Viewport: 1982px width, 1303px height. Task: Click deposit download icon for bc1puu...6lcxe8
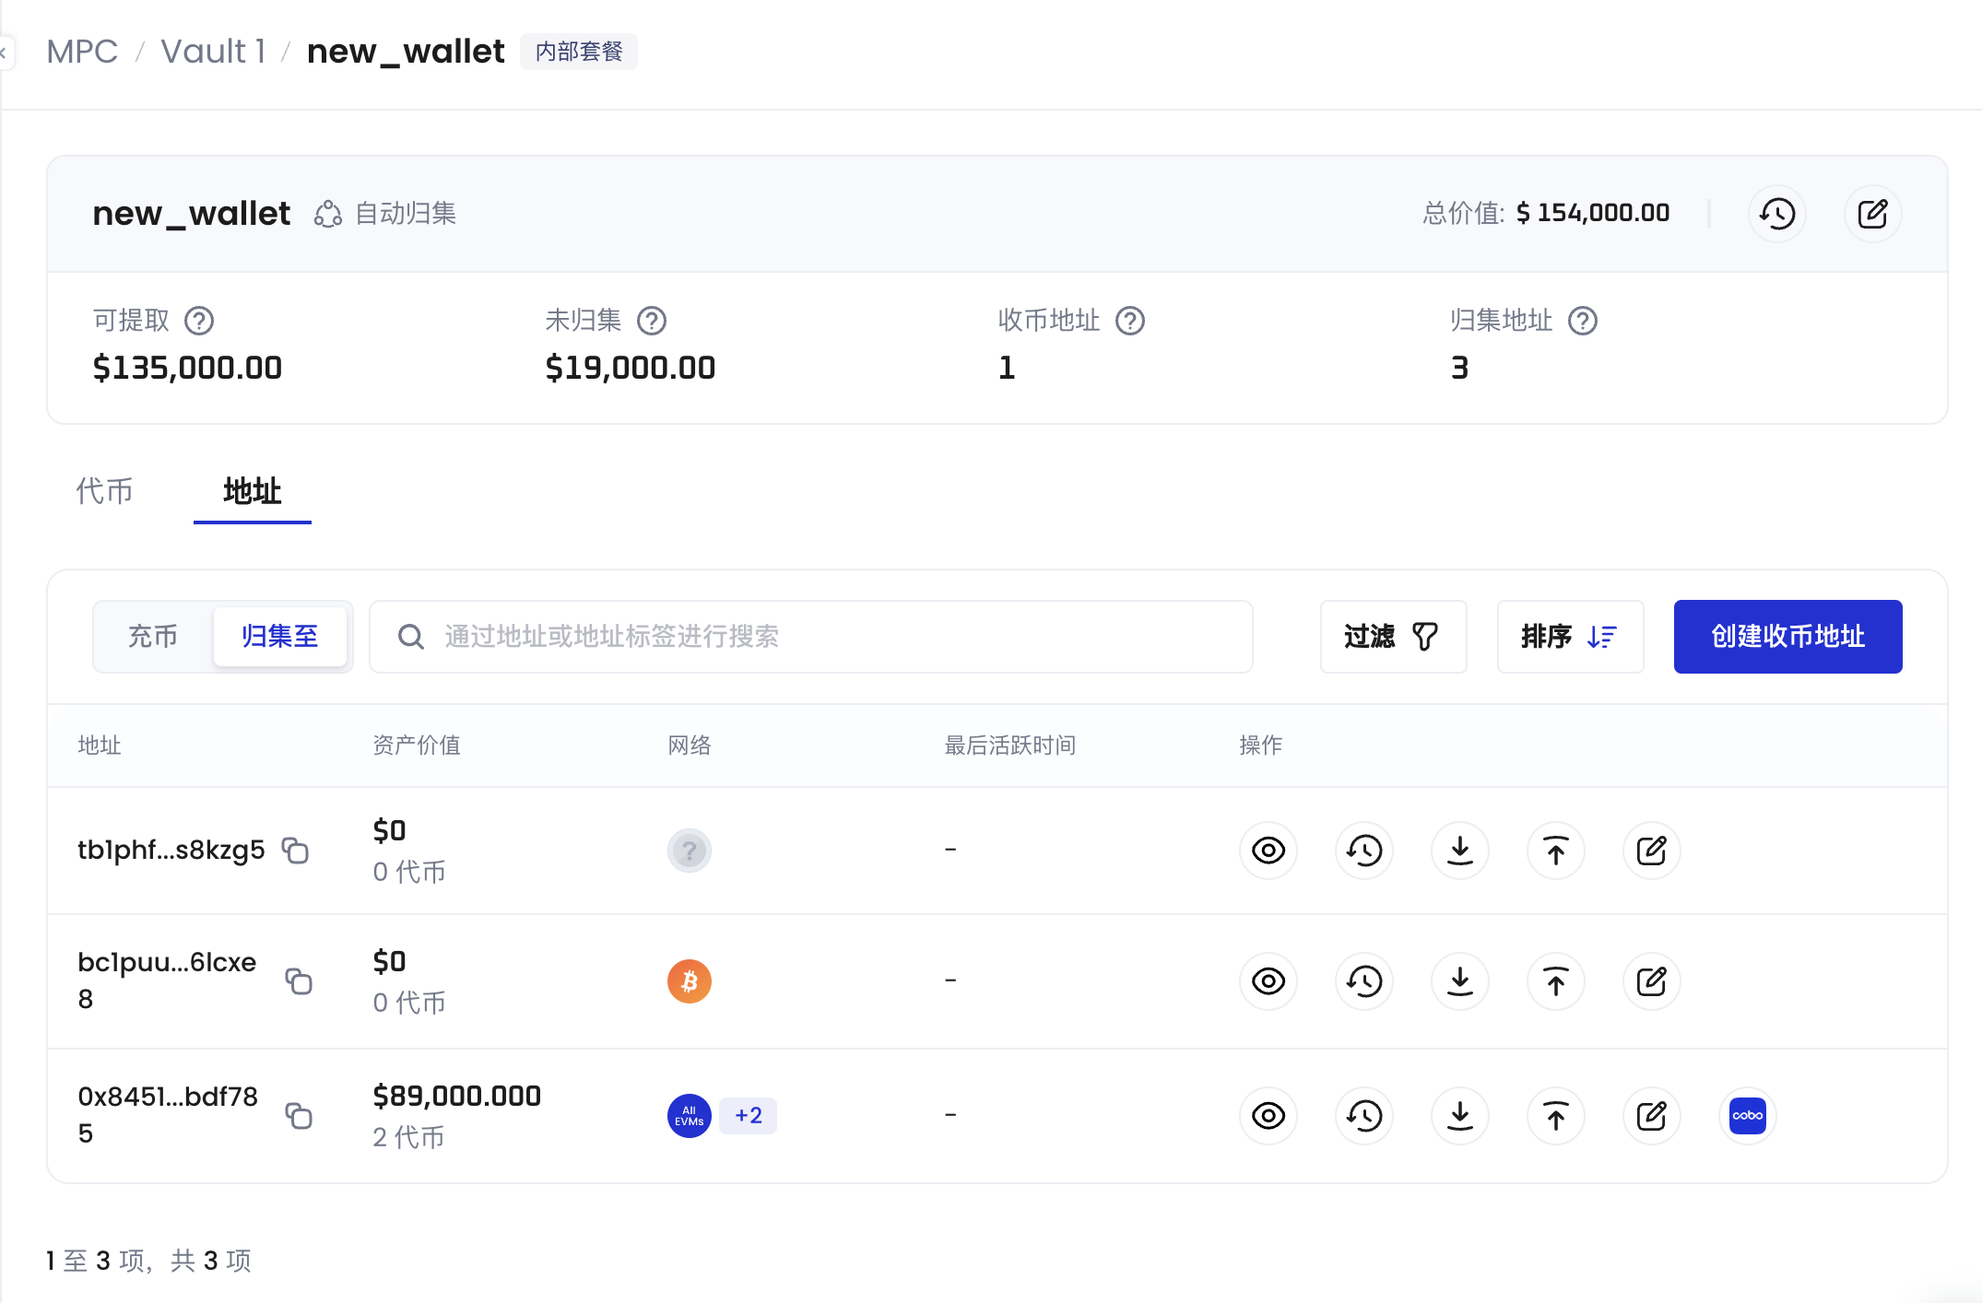tap(1460, 980)
